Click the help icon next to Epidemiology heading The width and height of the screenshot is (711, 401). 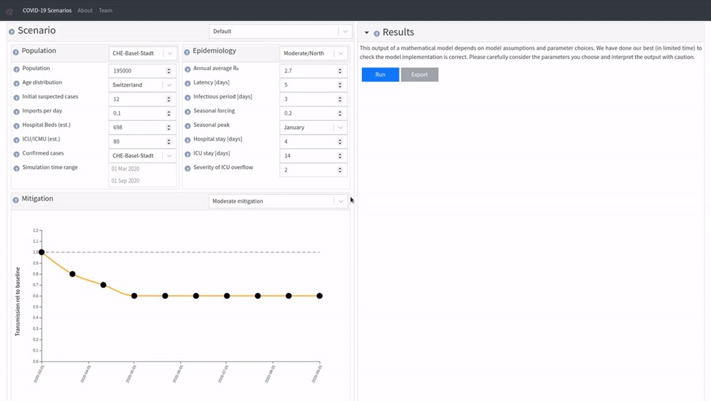(x=187, y=52)
